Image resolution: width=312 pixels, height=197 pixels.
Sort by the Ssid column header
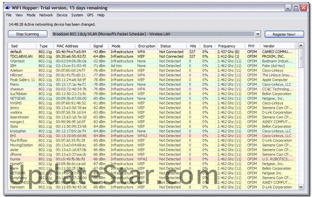pyautogui.click(x=22, y=46)
